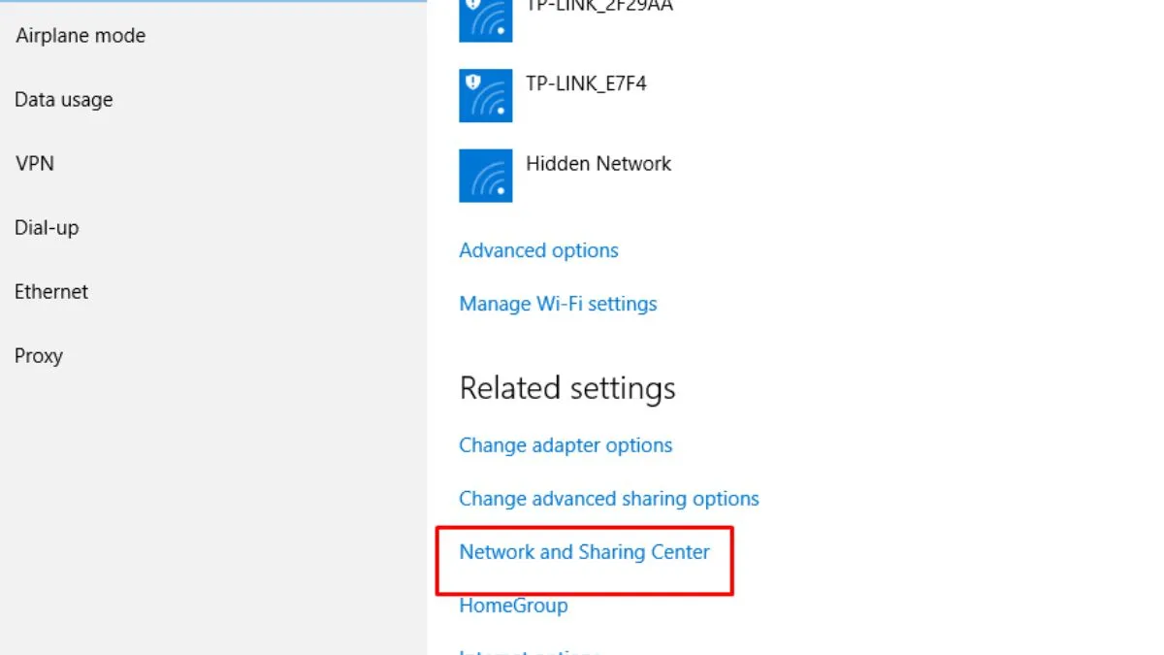Viewport: 1164px width, 655px height.
Task: Open Ethernet settings
Action: click(x=50, y=291)
